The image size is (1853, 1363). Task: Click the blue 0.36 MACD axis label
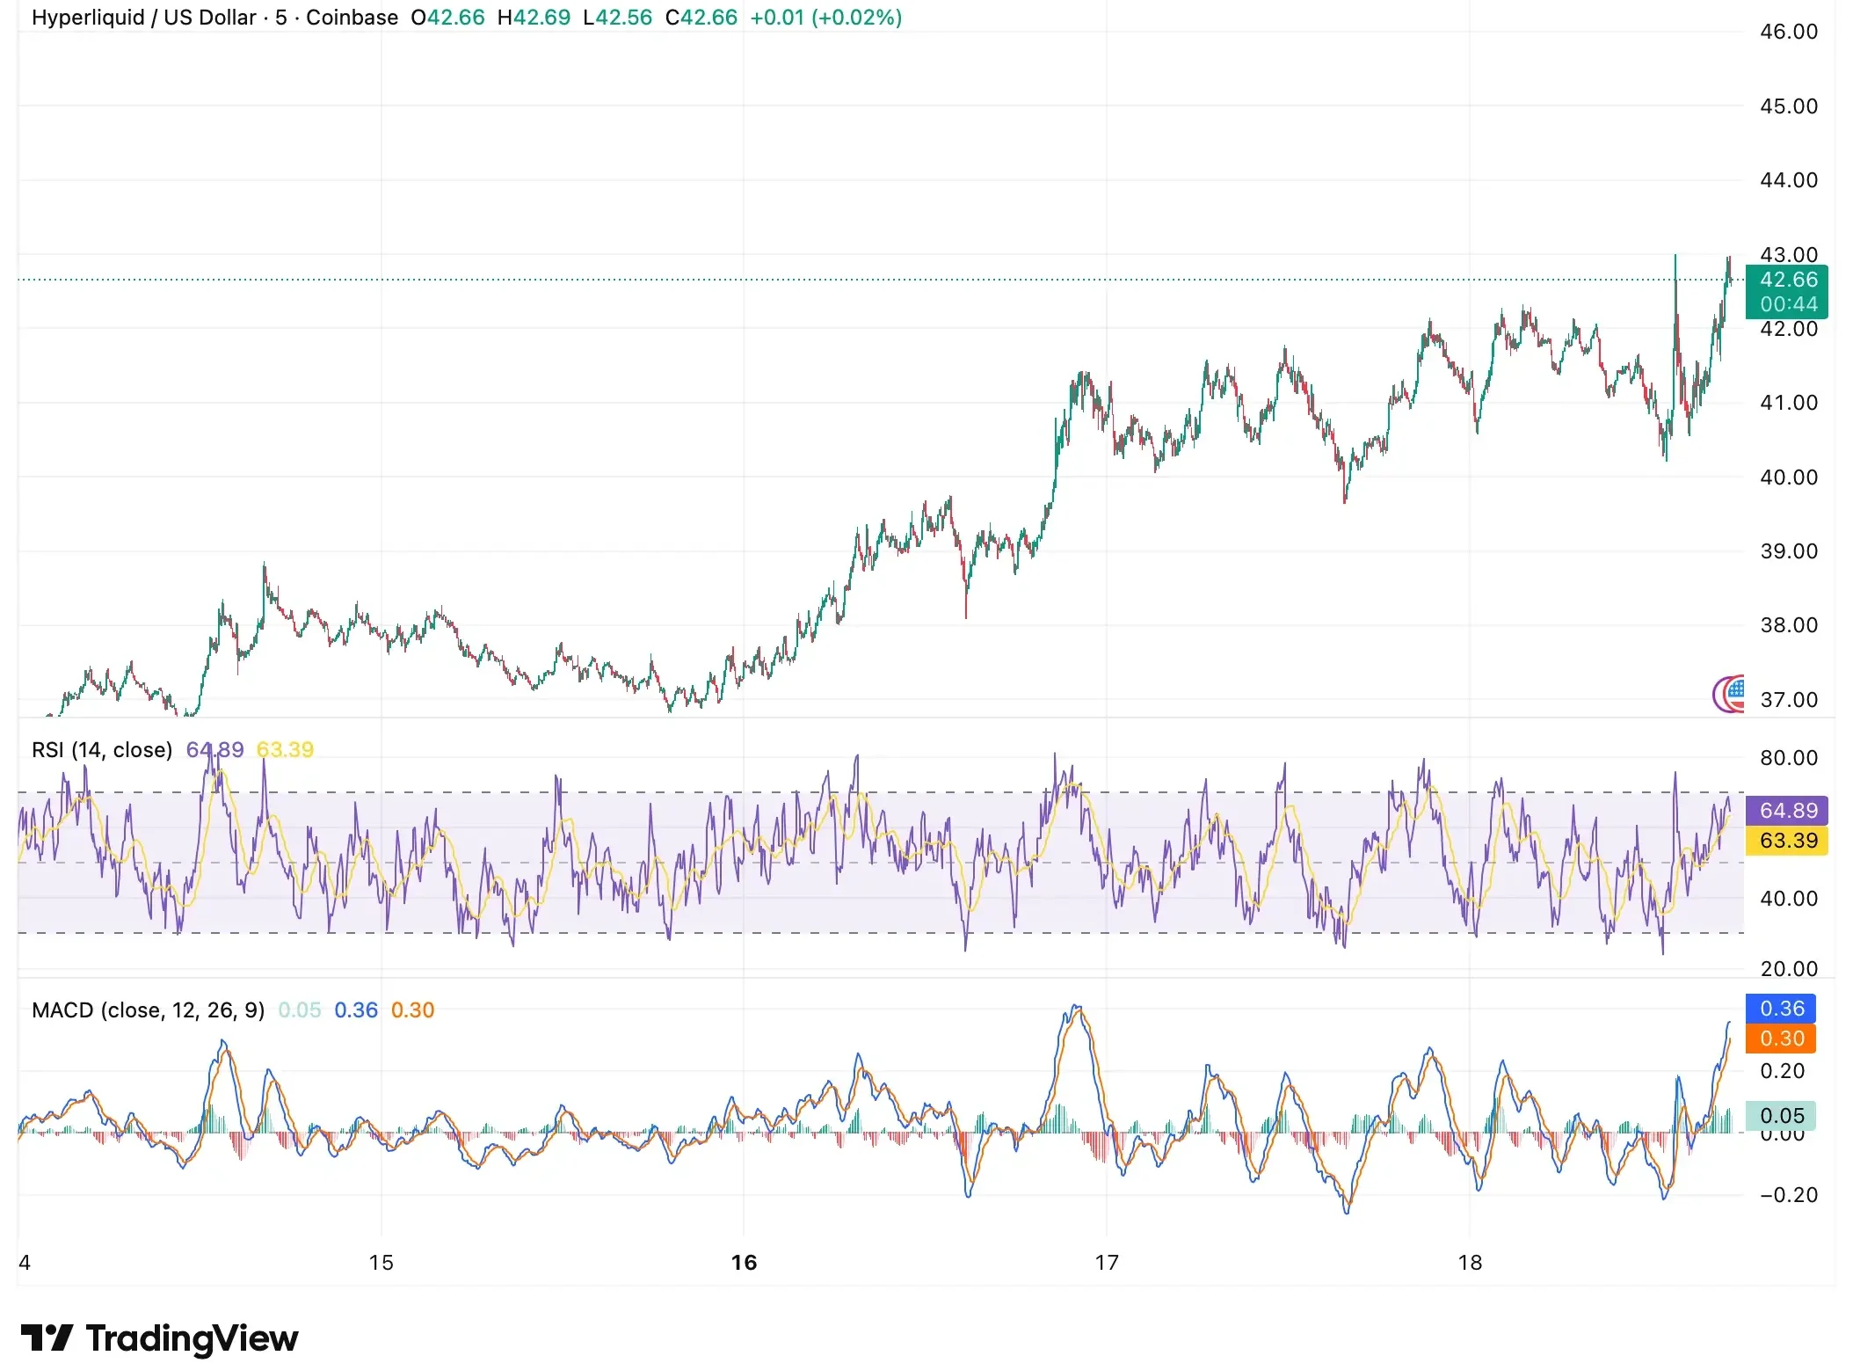pos(1781,1009)
